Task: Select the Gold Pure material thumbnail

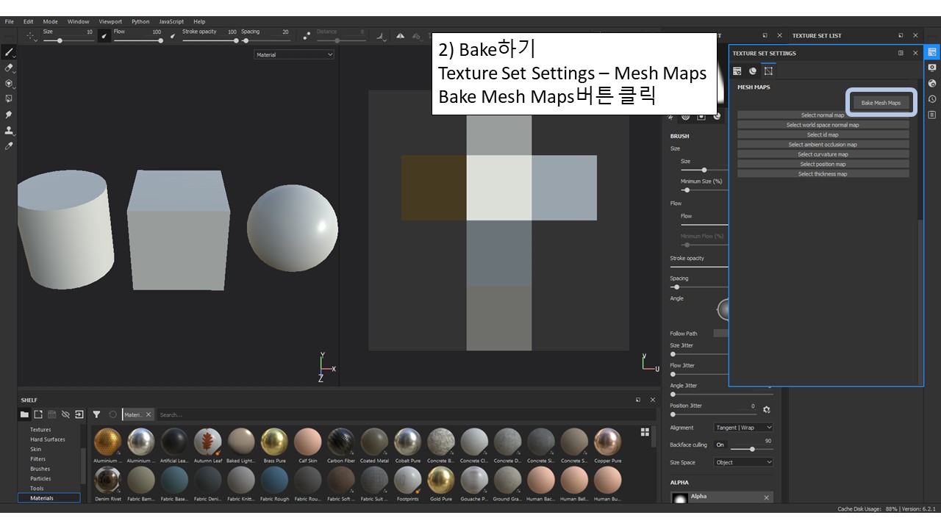Action: [441, 481]
